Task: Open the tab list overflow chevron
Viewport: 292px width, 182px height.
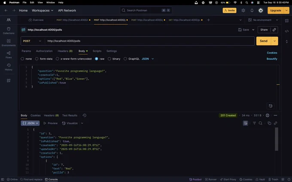Action: pos(240,20)
